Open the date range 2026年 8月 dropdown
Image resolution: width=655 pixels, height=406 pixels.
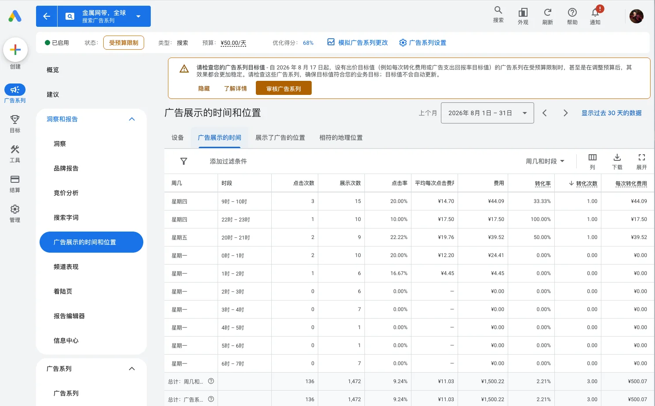coord(488,113)
